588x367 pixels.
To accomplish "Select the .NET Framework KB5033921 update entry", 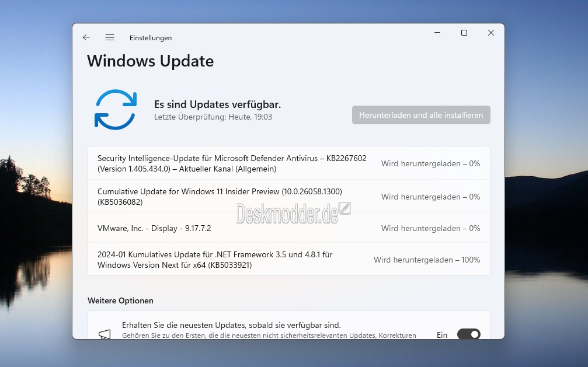I will 215,260.
